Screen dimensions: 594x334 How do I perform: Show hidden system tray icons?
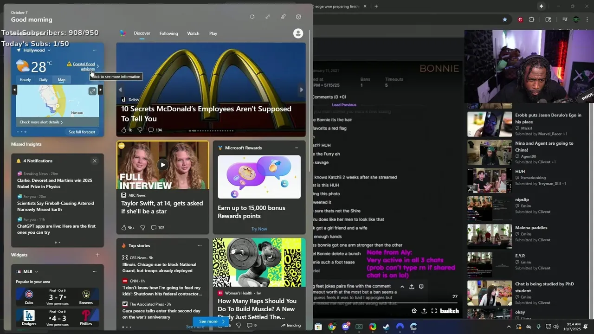(x=509, y=327)
